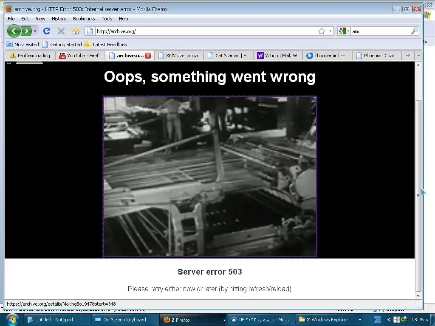Switch to the YouTube - Firefox tab
The height and width of the screenshot is (326, 435).
[x=80, y=56]
